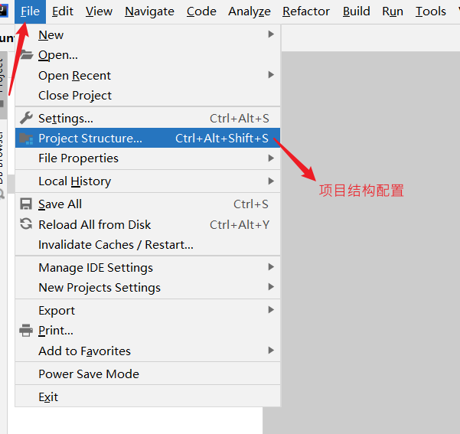460x434 pixels.
Task: Click the Save All floppy disk icon
Action: (x=26, y=204)
